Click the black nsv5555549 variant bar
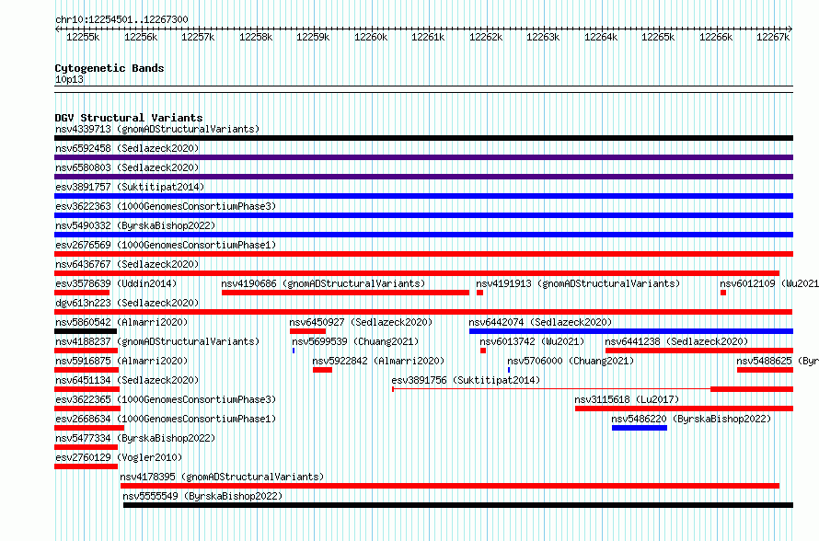Screen dimensions: 819x541 458,505
